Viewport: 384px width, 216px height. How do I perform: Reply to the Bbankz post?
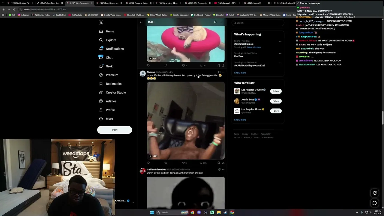tap(148, 163)
